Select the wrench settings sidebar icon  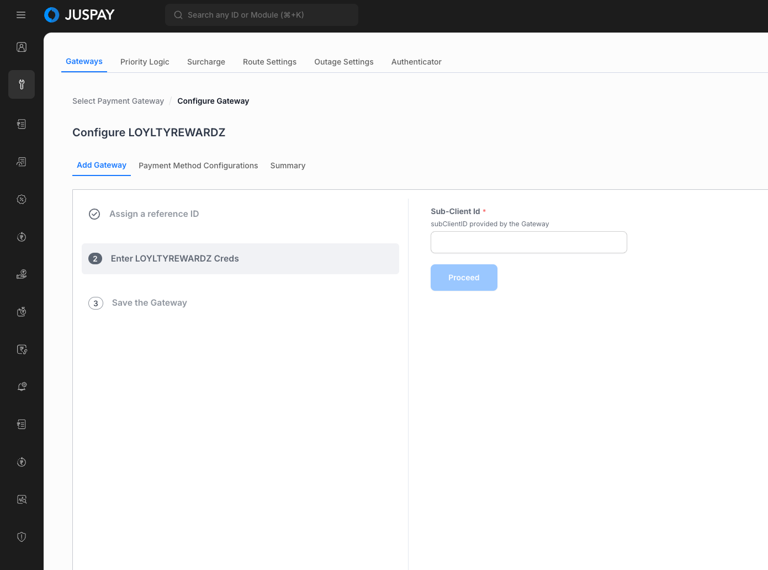pos(22,84)
